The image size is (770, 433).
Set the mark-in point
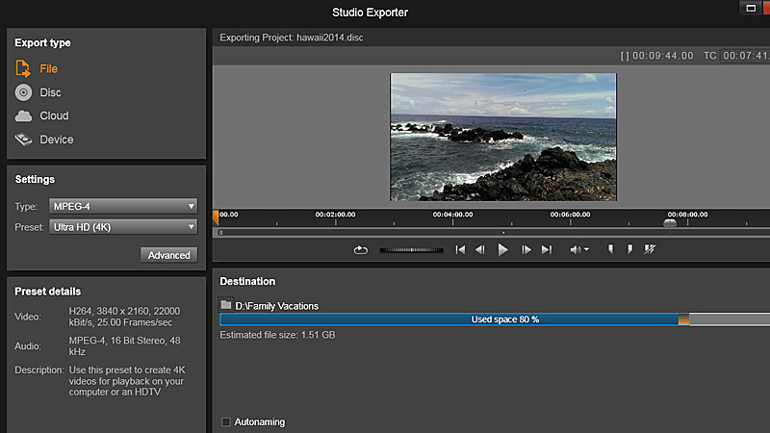coord(610,249)
